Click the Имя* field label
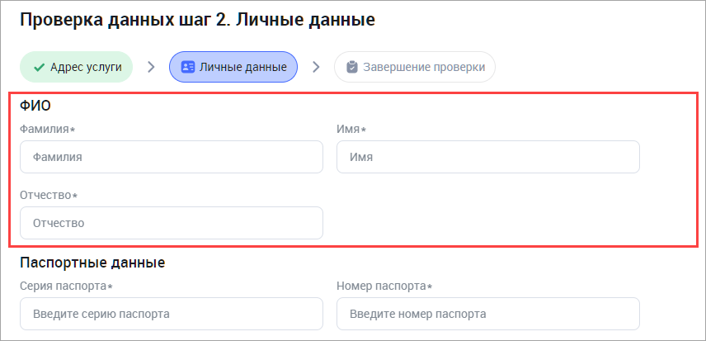Image resolution: width=706 pixels, height=341 pixels. pyautogui.click(x=351, y=130)
